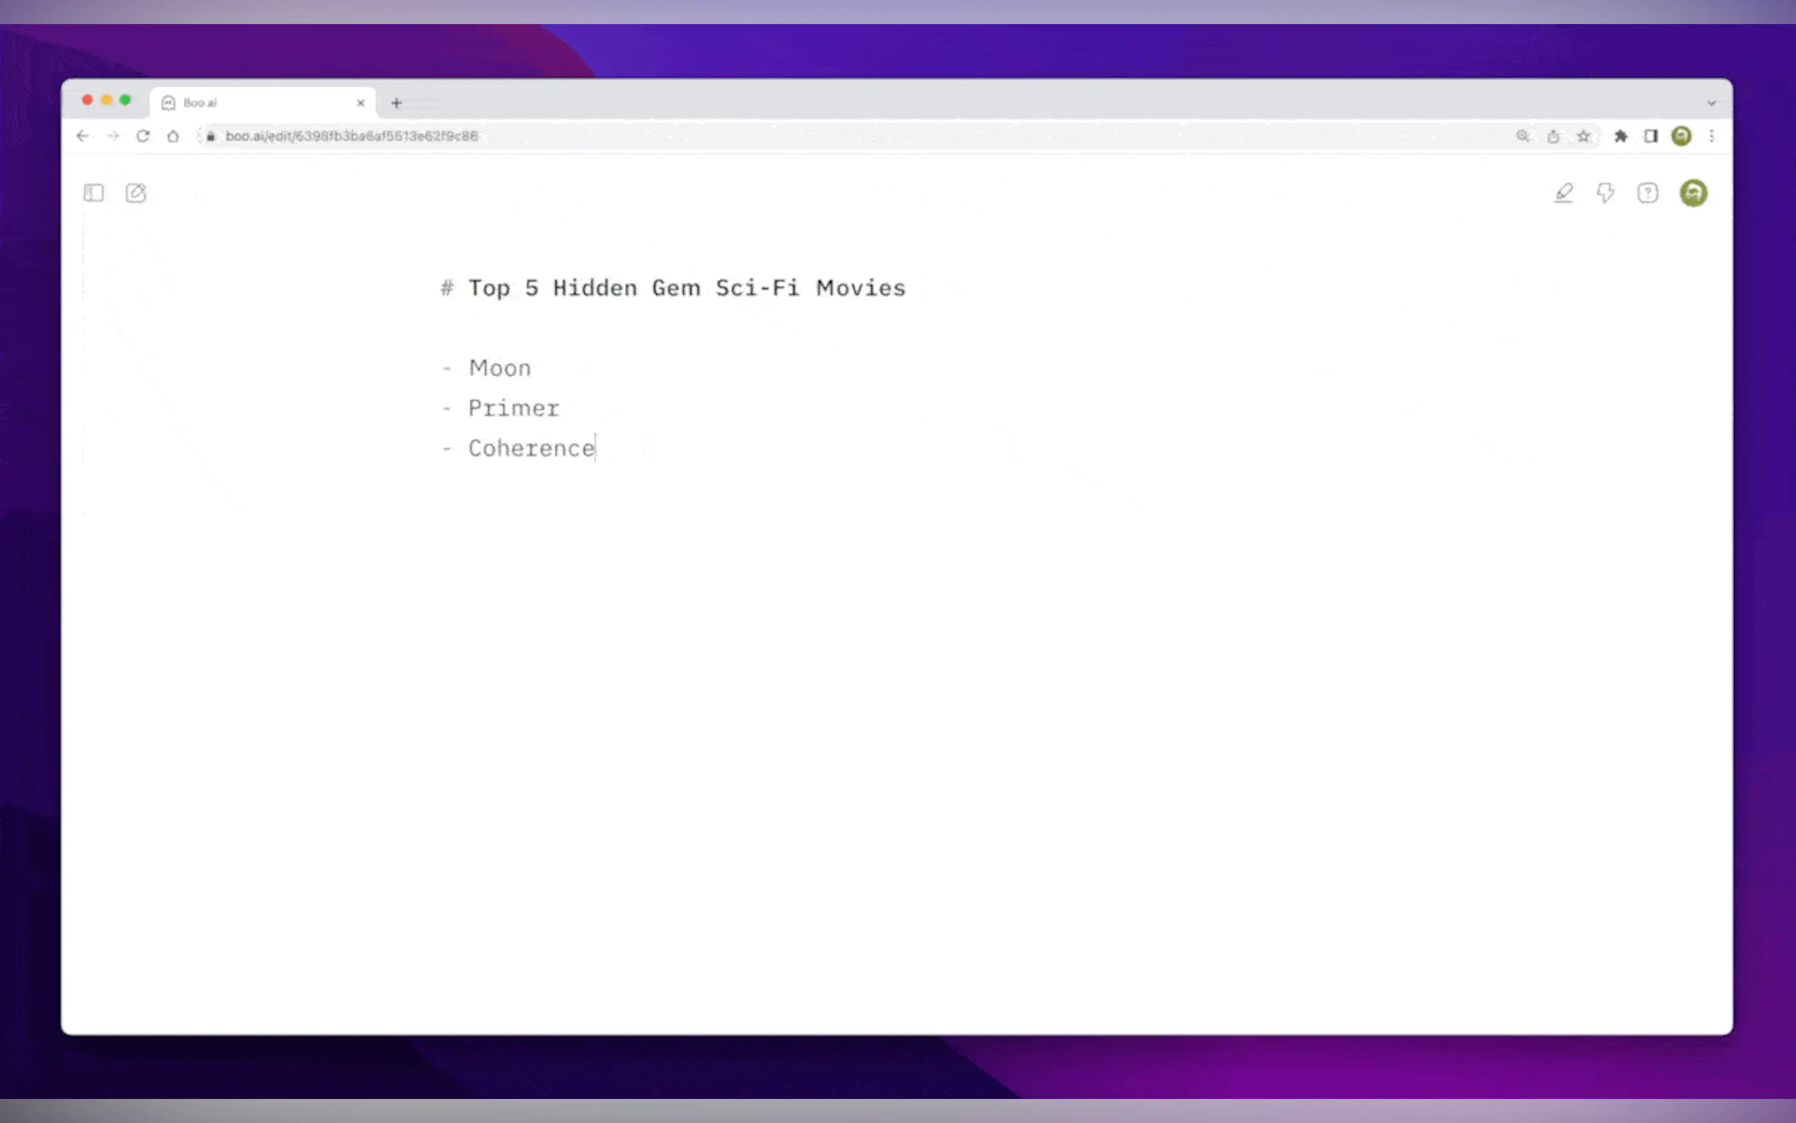The width and height of the screenshot is (1796, 1123).
Task: Reload the current page
Action: coord(144,136)
